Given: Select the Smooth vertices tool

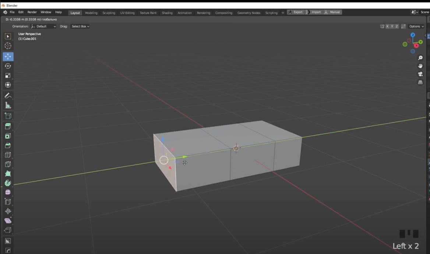Looking at the screenshot, I should click(8, 192).
